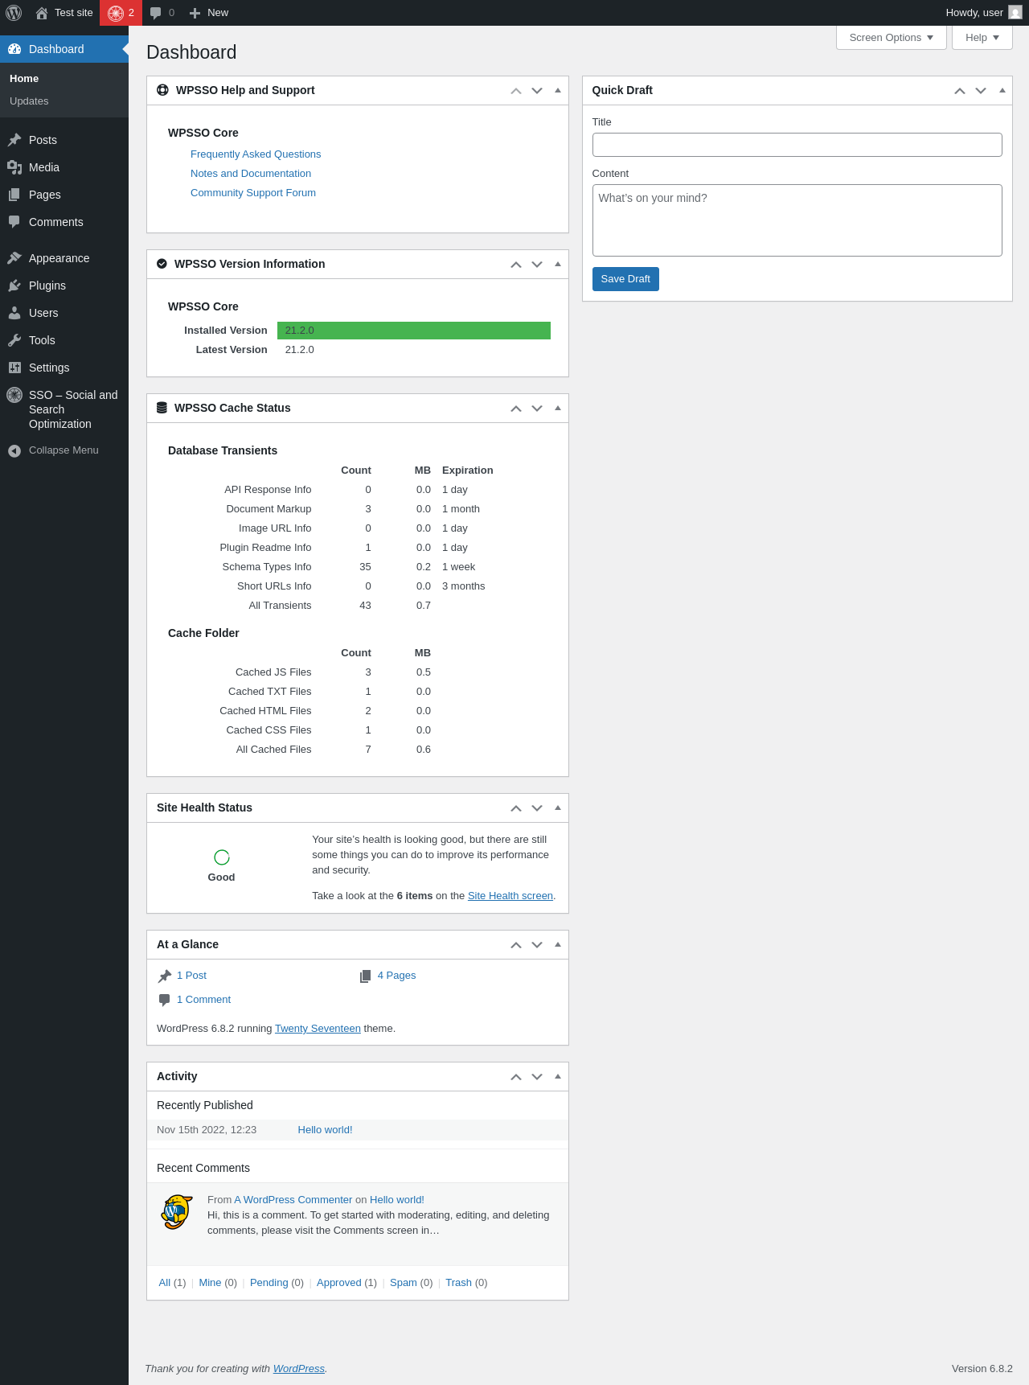The height and width of the screenshot is (1385, 1029).
Task: Click the Content textarea in Quick Draft
Action: [797, 220]
